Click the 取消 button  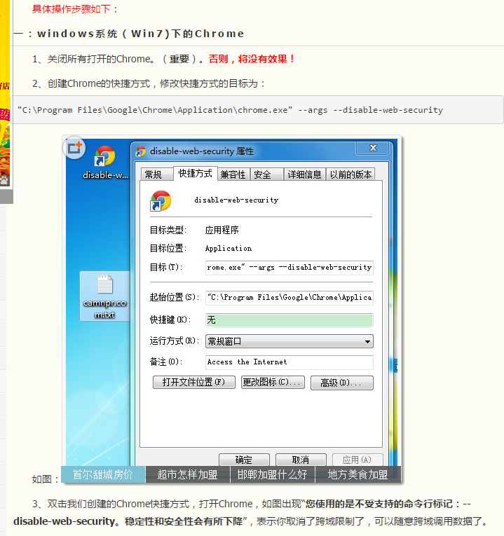(x=301, y=460)
